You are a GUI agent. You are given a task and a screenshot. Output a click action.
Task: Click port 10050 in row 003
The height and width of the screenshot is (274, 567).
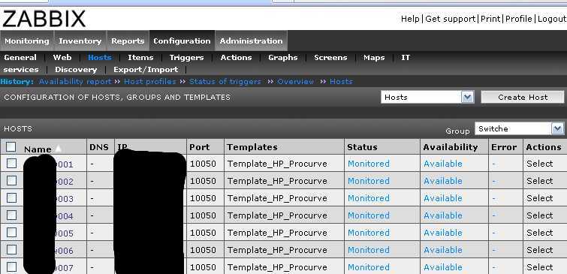point(203,198)
